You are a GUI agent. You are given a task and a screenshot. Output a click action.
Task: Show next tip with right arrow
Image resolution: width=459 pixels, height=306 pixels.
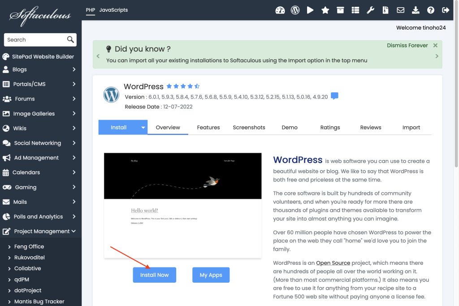pos(437,56)
